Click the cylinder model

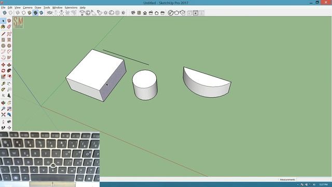click(145, 85)
